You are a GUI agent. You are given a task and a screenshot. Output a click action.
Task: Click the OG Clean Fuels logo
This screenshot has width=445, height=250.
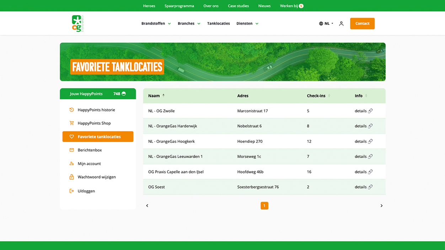[78, 23]
